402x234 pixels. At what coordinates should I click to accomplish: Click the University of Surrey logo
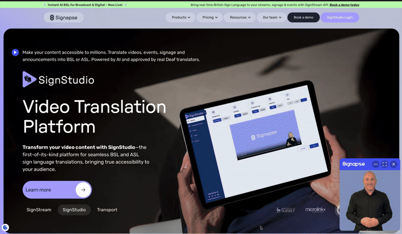285,209
